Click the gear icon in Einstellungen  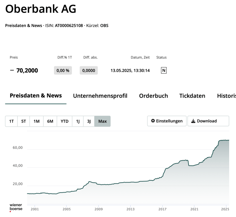153,121
